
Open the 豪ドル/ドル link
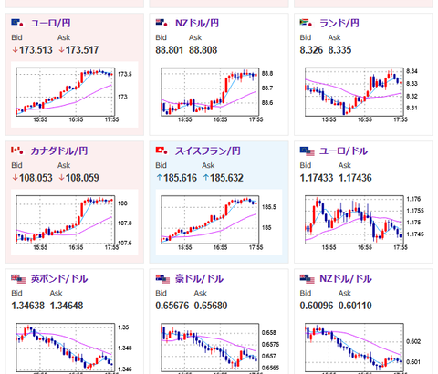pos(199,279)
